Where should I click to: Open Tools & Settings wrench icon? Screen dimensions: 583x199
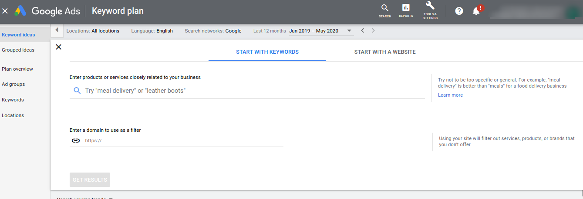(430, 10)
